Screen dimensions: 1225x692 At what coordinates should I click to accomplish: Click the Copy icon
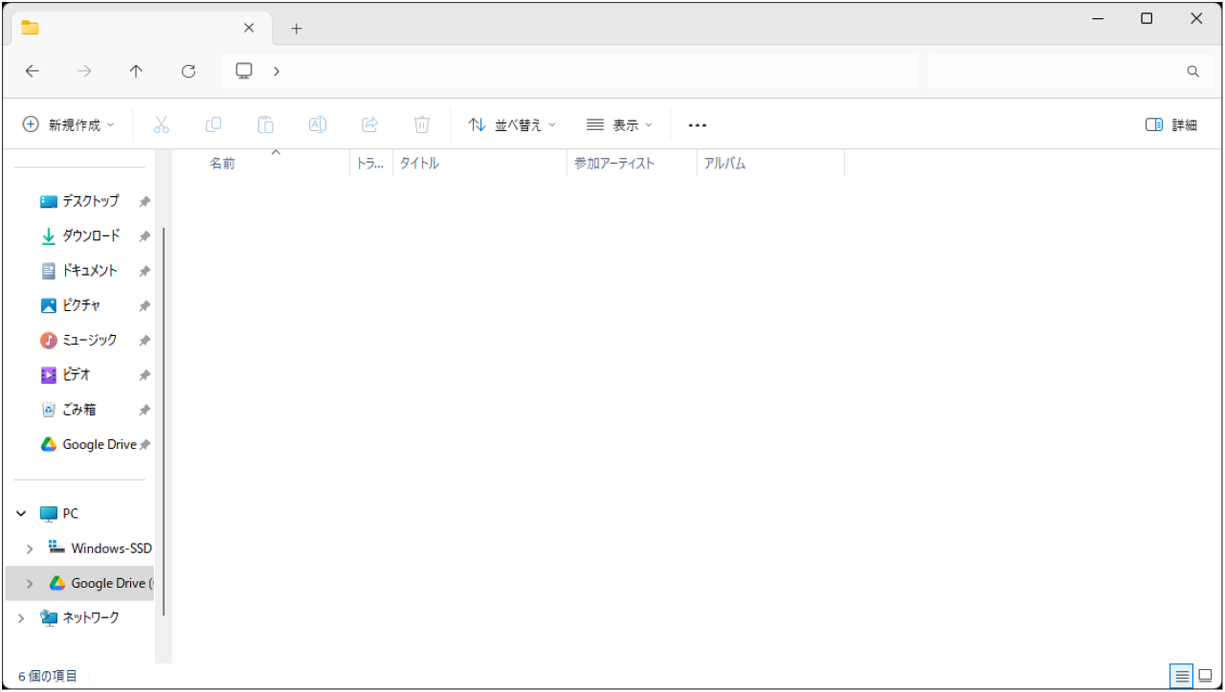[213, 124]
